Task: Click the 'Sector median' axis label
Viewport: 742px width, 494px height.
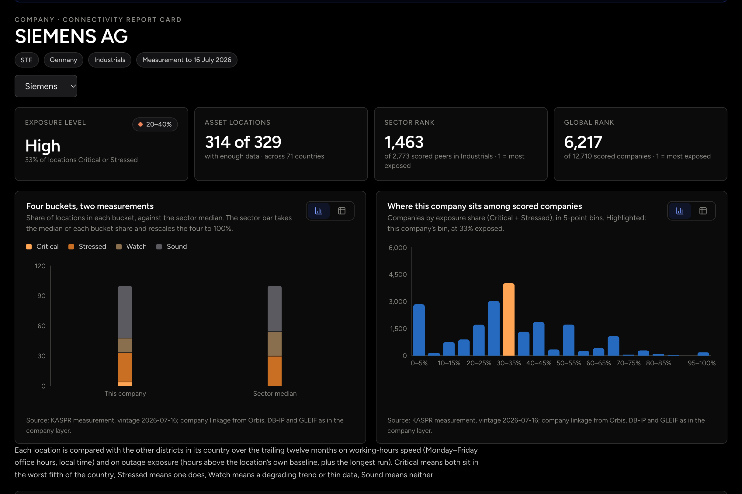Action: tap(275, 394)
